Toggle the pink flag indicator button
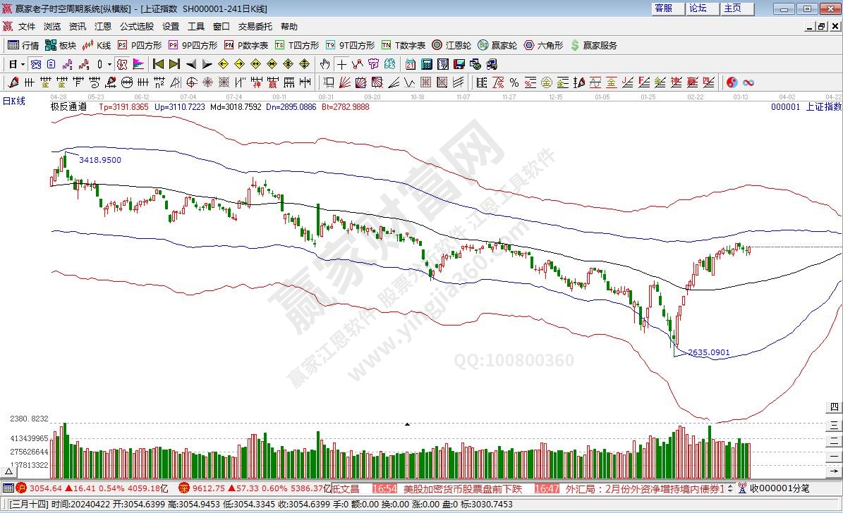 coord(138,64)
